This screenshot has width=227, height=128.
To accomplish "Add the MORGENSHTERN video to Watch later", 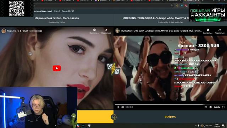I will 208,31.
